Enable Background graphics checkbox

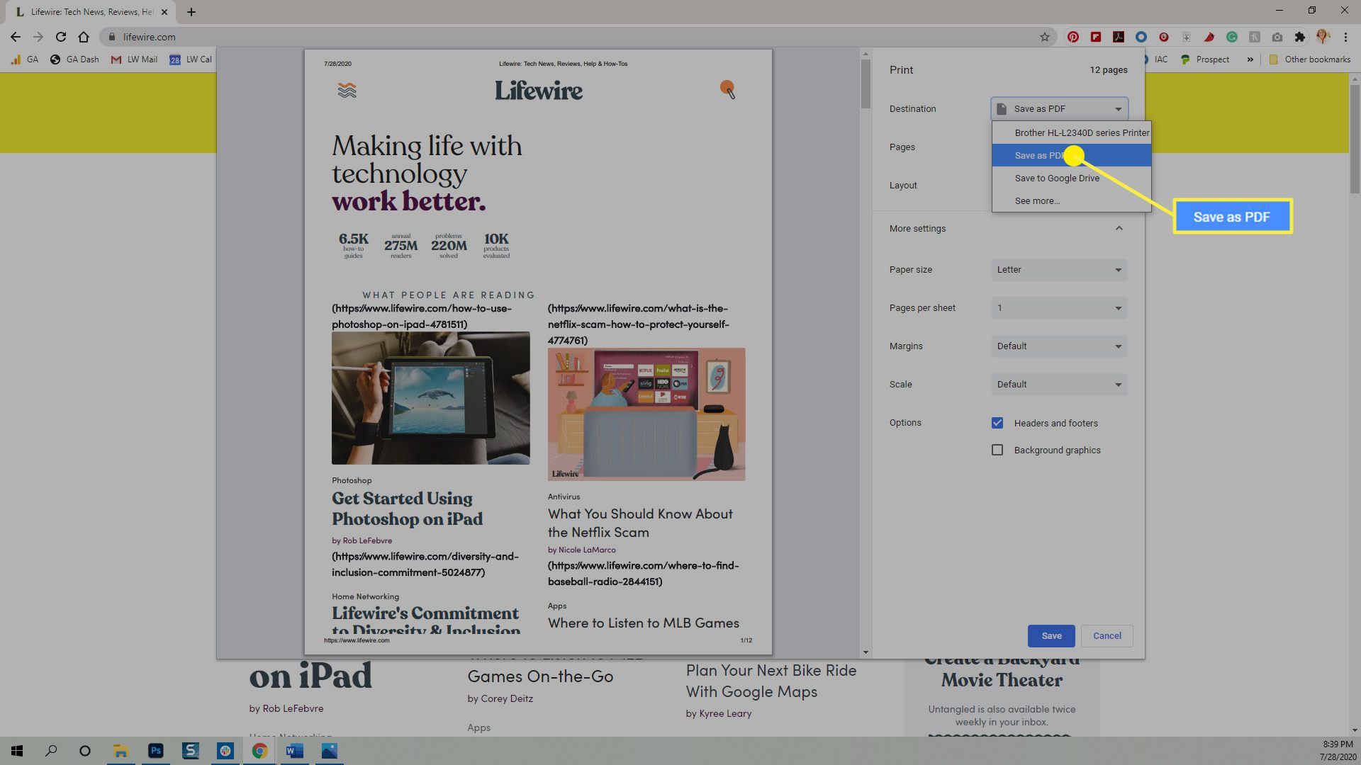pos(997,450)
